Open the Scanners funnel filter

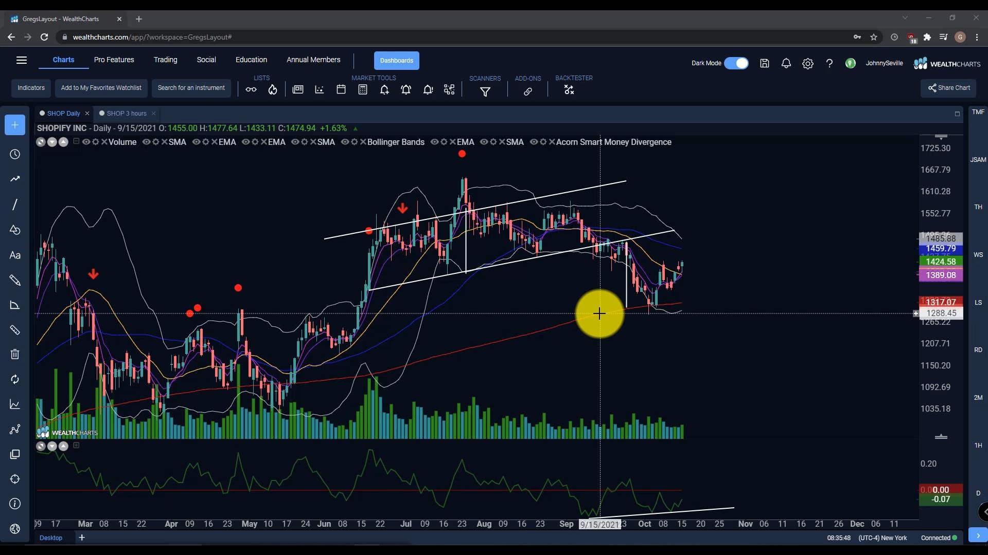485,92
